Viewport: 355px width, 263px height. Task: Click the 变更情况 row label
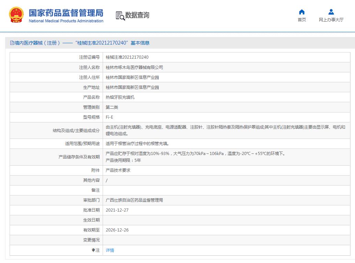pyautogui.click(x=91, y=240)
